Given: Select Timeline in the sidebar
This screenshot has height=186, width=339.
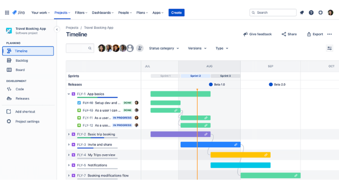Looking at the screenshot, I should 28,51.
